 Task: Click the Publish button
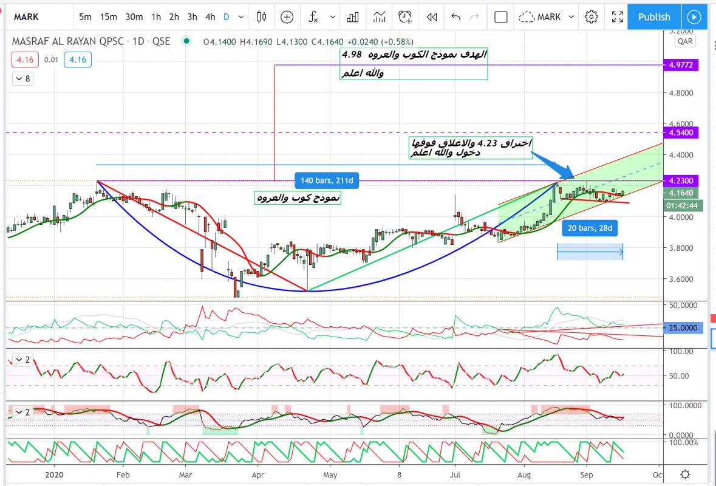coord(654,17)
